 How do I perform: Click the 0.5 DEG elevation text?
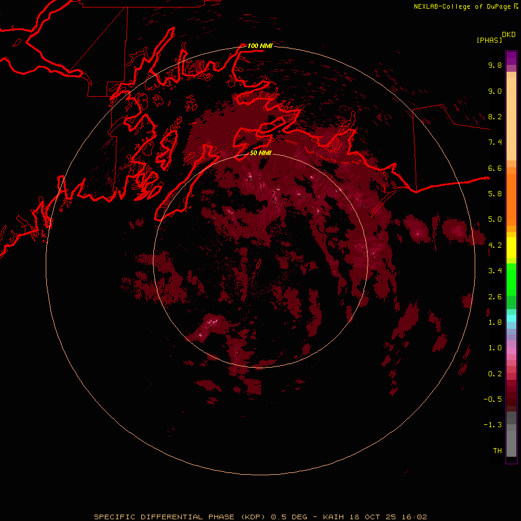tap(289, 517)
